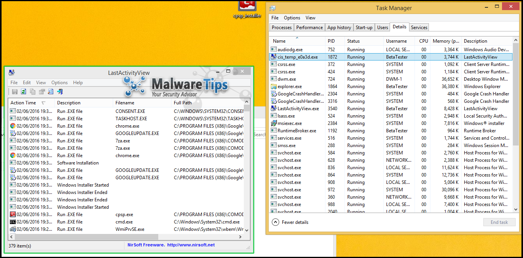This screenshot has width=523, height=258.
Task: Open Task Manager's View menu
Action: click(x=310, y=18)
